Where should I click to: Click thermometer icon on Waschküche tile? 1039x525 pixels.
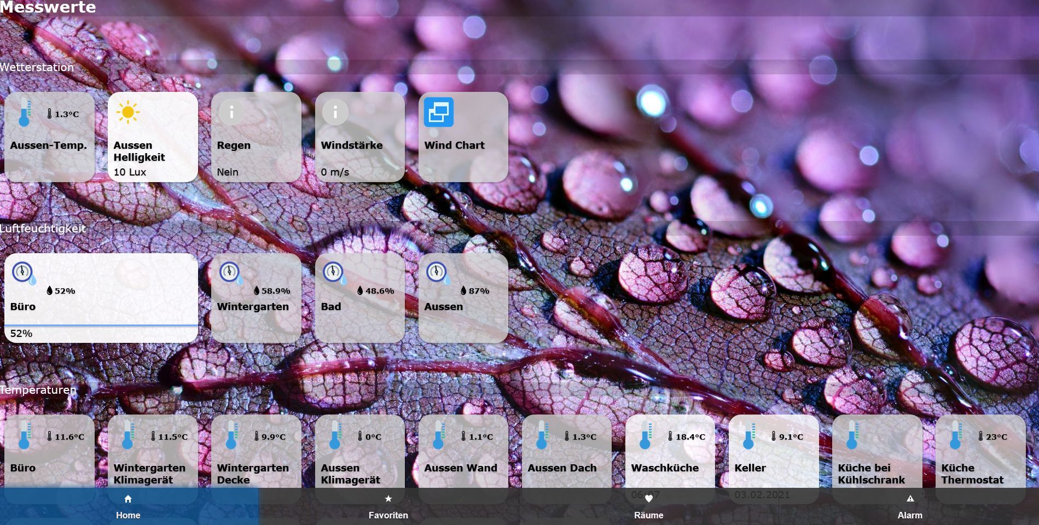click(x=646, y=435)
